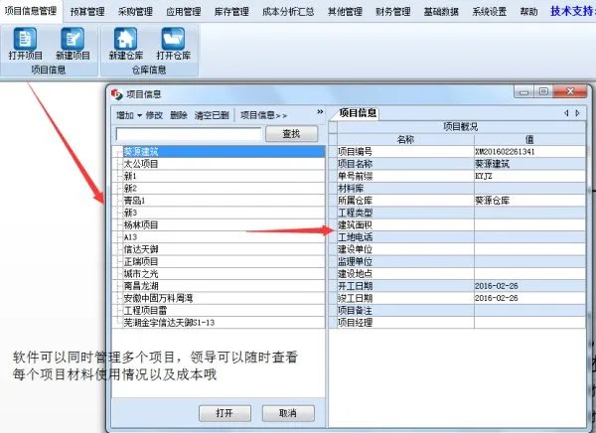Click the 项目信息 dialog title icon

[117, 94]
